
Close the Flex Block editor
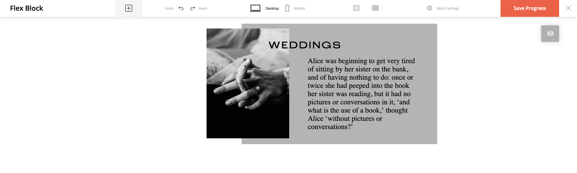tap(568, 8)
